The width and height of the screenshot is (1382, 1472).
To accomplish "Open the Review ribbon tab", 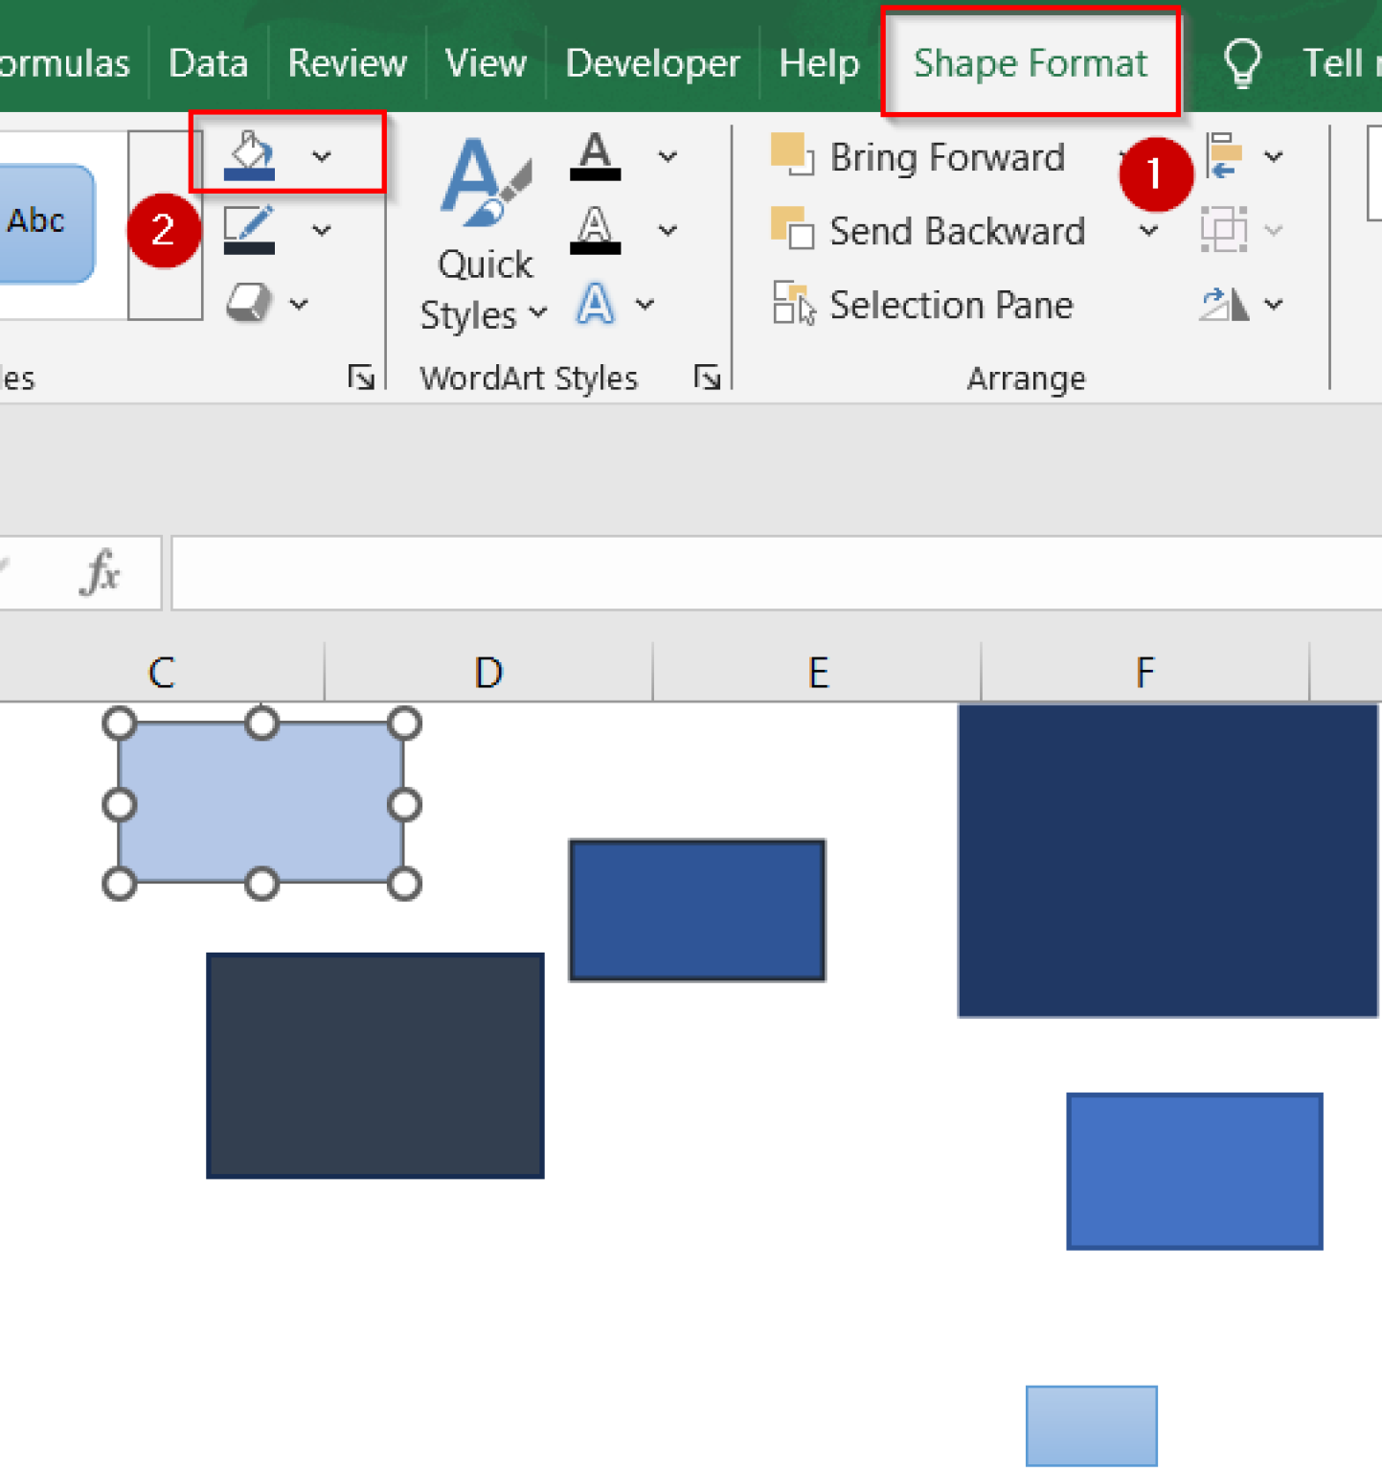I will [345, 62].
